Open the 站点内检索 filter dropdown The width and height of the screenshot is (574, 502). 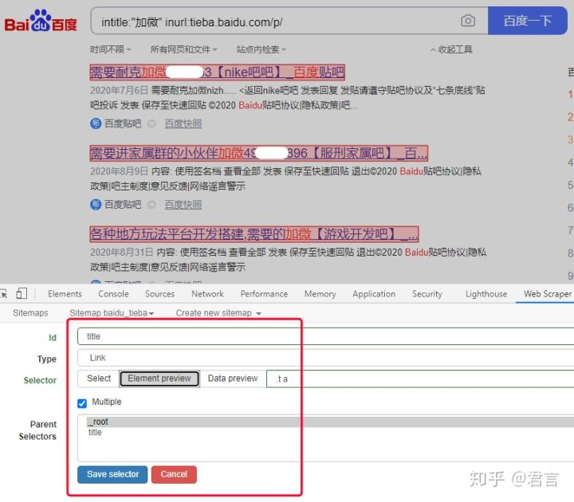[x=261, y=49]
